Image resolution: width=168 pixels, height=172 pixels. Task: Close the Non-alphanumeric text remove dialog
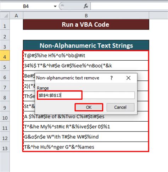click(128, 78)
